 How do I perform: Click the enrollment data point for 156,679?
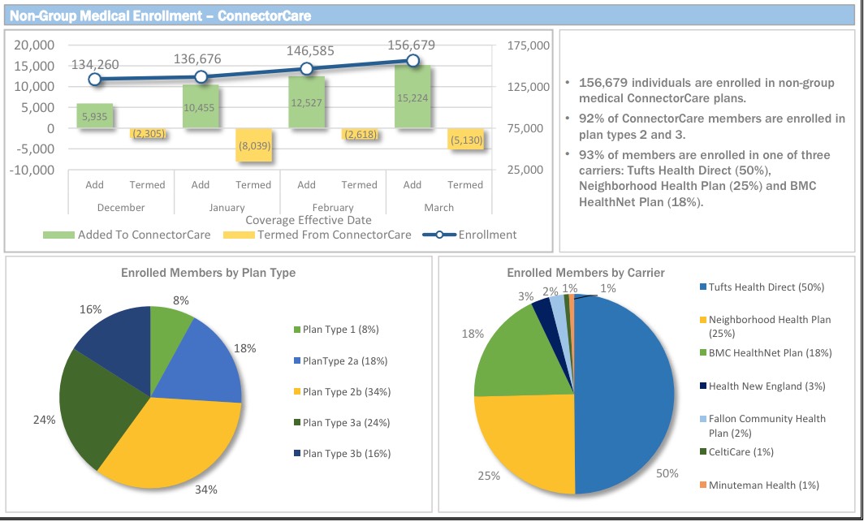coord(412,61)
